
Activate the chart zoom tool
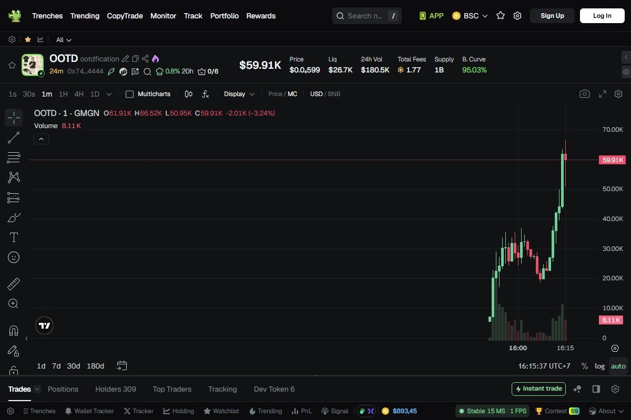14,303
